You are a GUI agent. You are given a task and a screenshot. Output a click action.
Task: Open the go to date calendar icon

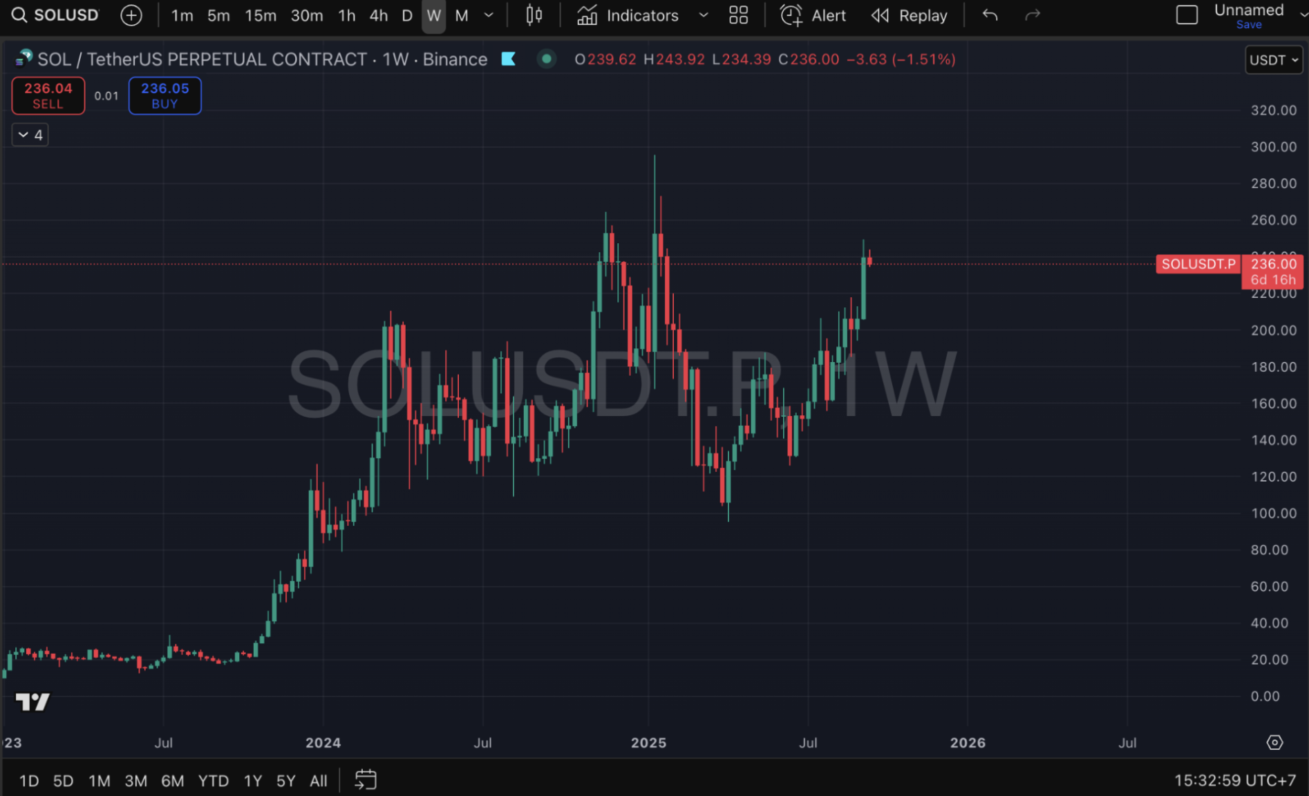pyautogui.click(x=365, y=780)
